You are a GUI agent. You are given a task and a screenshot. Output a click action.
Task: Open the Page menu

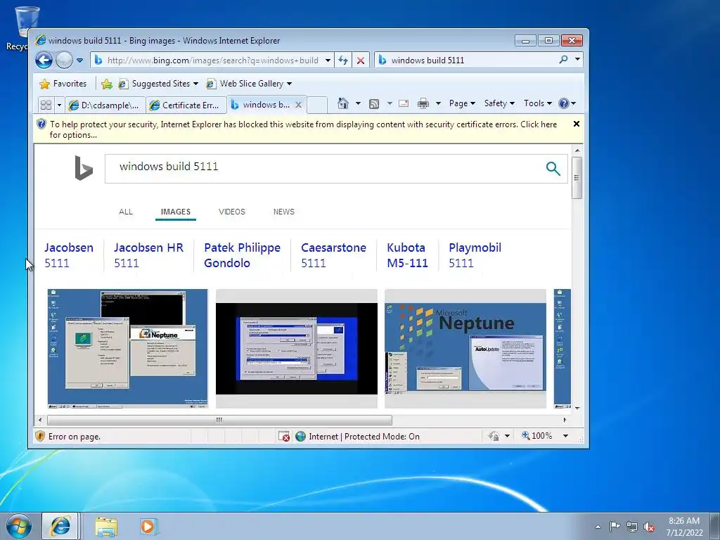point(462,103)
